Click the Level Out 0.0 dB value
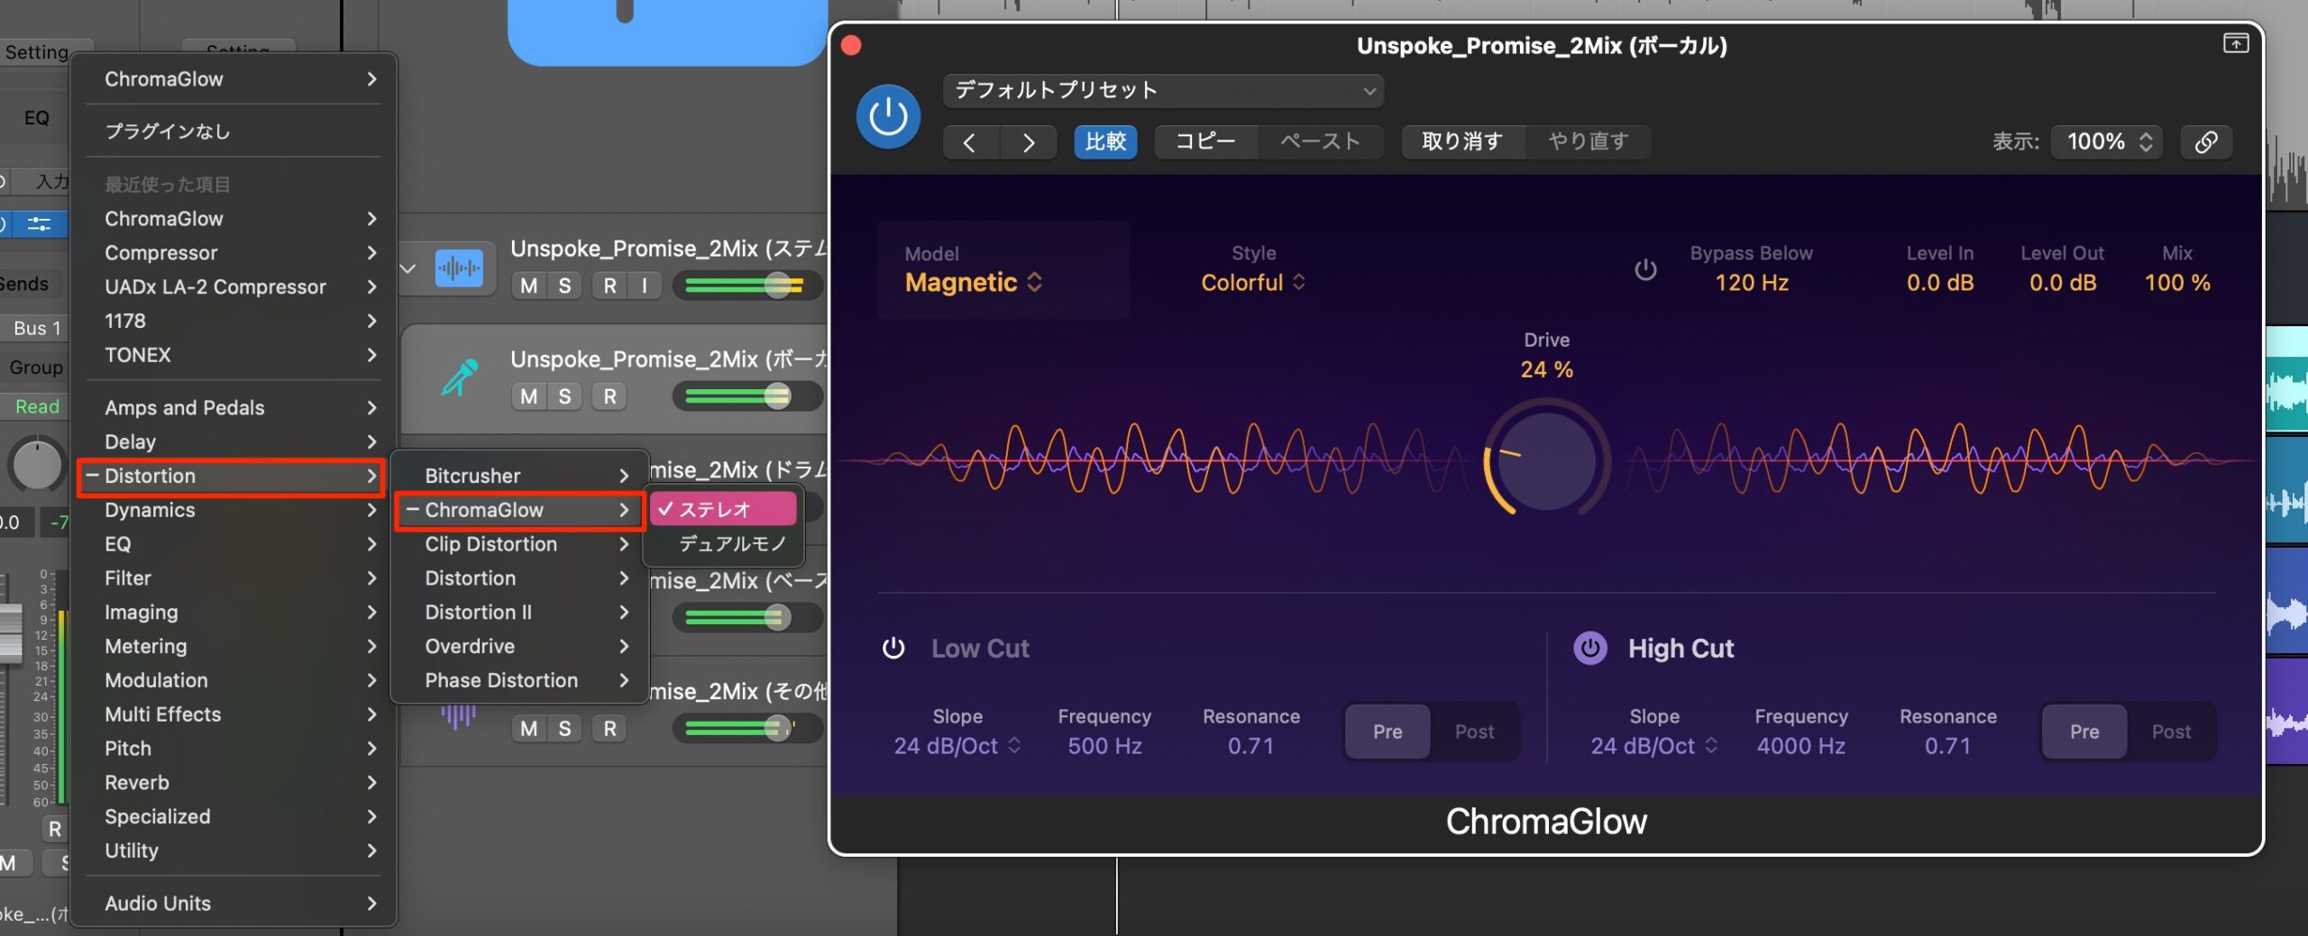This screenshot has width=2308, height=936. 2063,283
